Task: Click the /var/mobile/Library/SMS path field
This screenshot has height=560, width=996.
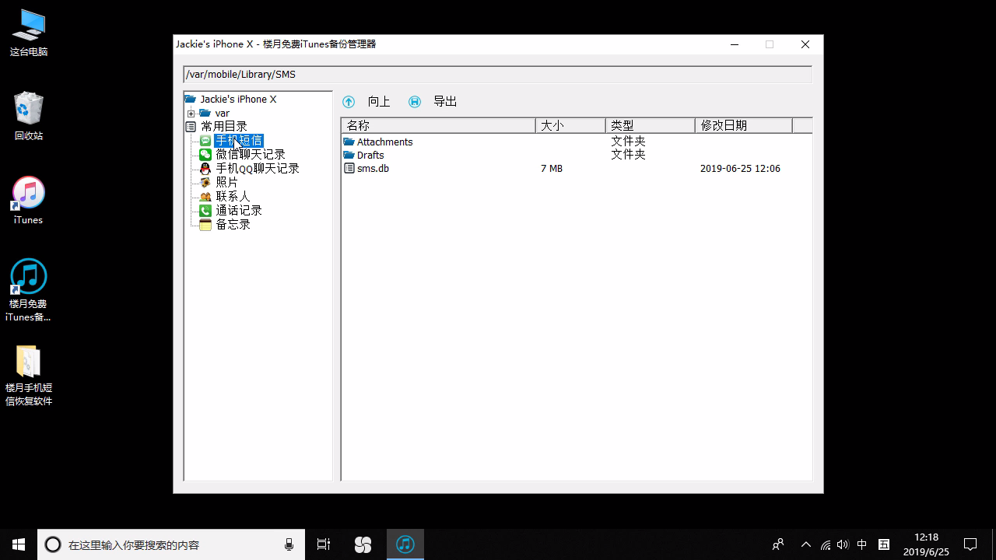Action: (498, 75)
